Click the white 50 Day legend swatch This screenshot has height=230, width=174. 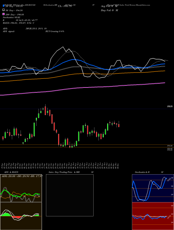[x=3, y=10]
